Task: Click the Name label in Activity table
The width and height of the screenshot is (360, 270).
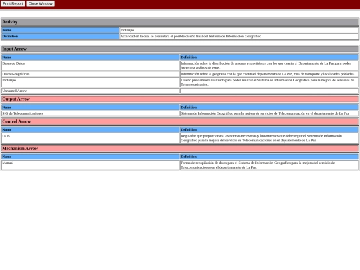Action: pyautogui.click(x=61, y=30)
